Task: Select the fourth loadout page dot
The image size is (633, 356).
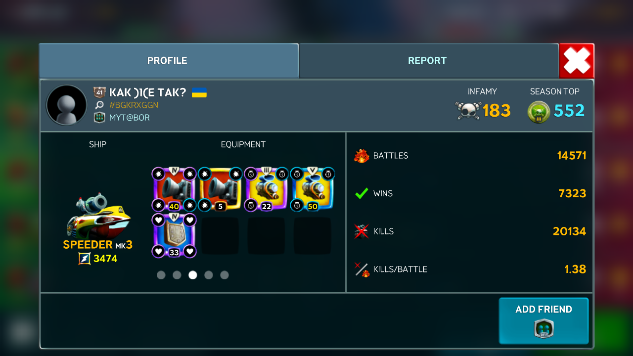Action: click(209, 275)
